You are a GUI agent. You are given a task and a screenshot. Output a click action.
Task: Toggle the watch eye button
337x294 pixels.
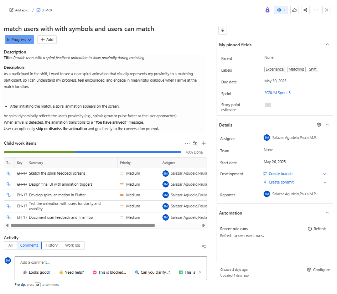[x=281, y=10]
